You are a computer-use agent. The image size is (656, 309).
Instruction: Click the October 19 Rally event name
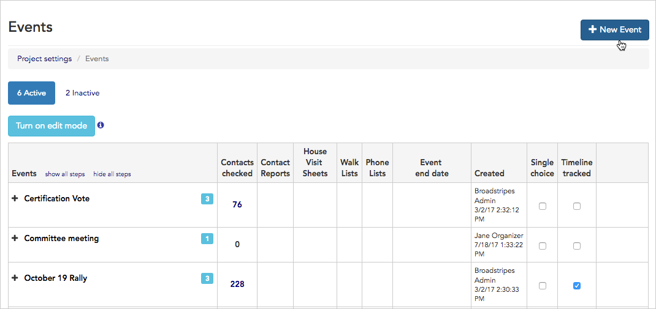[56, 278]
